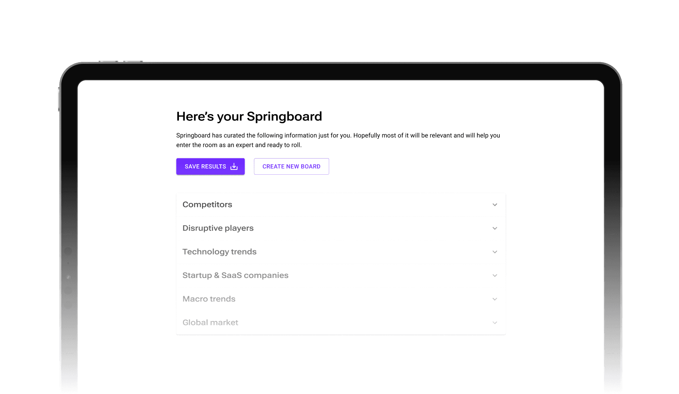This screenshot has width=679, height=394.
Task: Click the Springboard description text
Action: pyautogui.click(x=338, y=140)
